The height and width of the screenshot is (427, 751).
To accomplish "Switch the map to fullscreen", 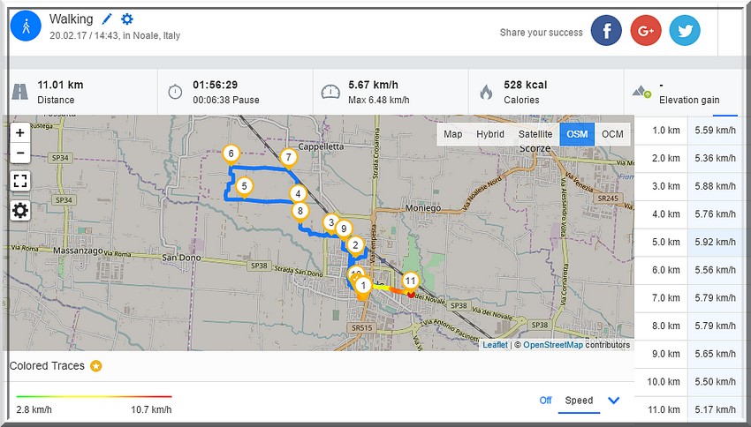I will pos(20,181).
